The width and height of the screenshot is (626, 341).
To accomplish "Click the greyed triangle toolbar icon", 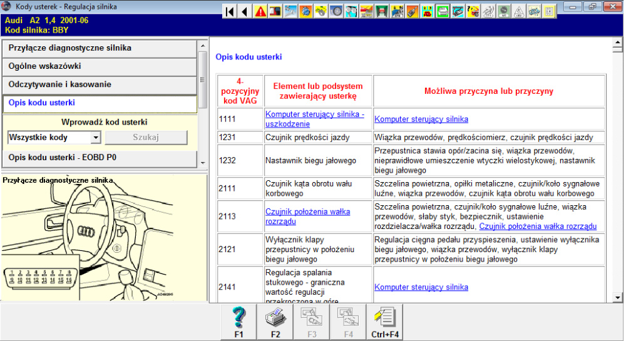I will (x=518, y=11).
